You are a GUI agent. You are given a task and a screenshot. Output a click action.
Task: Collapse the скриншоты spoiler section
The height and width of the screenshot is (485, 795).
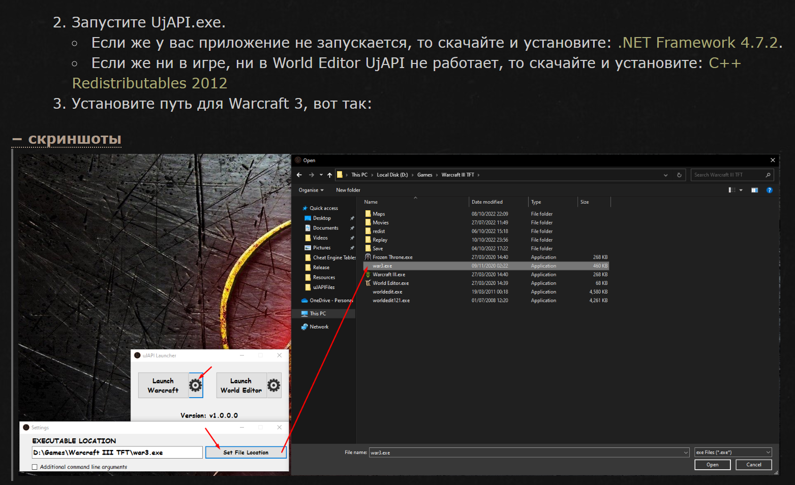click(67, 139)
